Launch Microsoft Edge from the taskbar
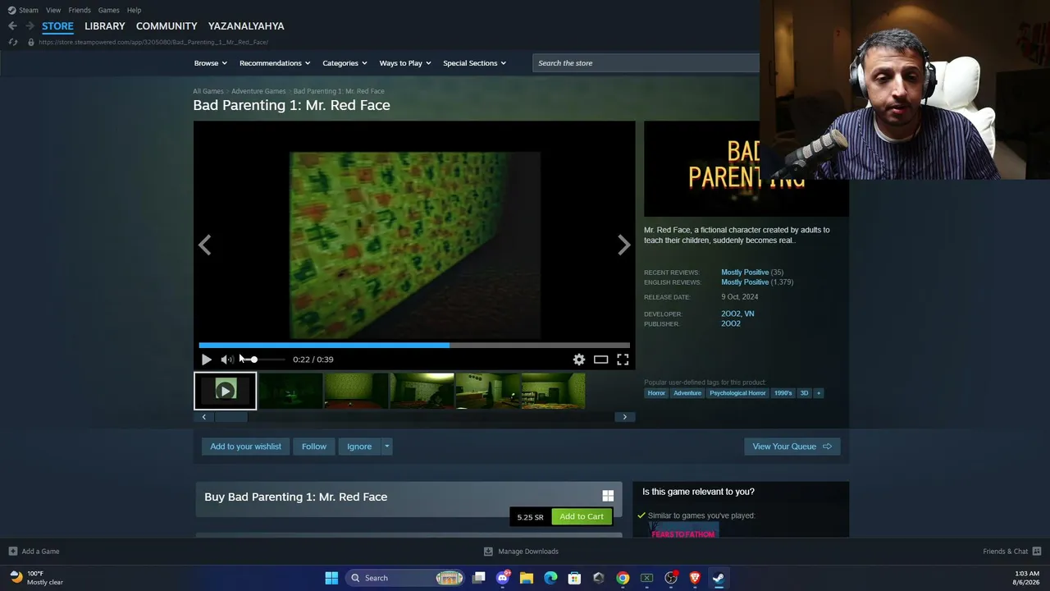The image size is (1050, 591). tap(550, 578)
